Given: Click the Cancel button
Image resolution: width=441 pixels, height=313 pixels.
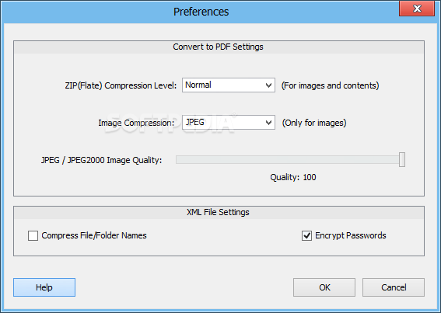Looking at the screenshot, I should tap(394, 287).
